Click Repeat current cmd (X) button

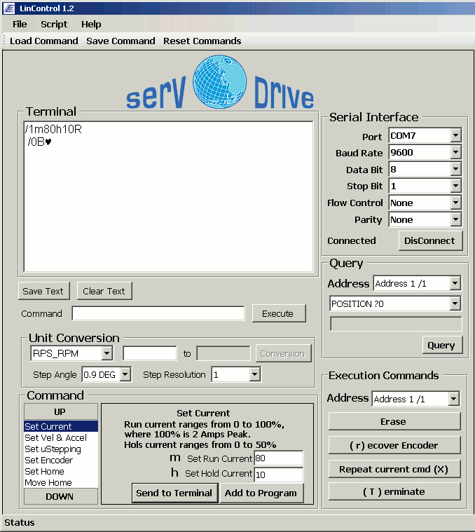click(394, 469)
